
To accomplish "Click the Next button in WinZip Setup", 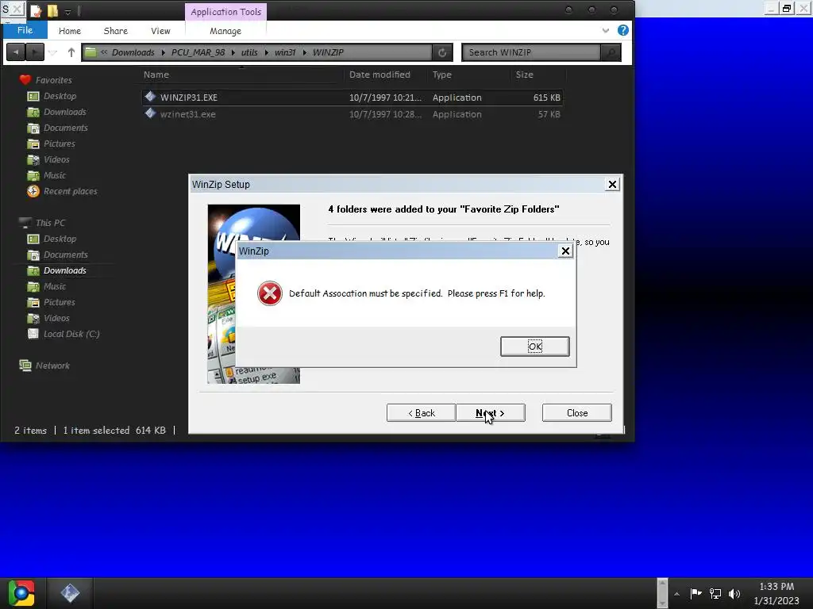I will (x=491, y=412).
